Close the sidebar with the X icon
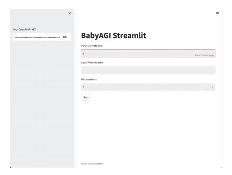Screen dimensions: 232x175 pyautogui.click(x=69, y=13)
